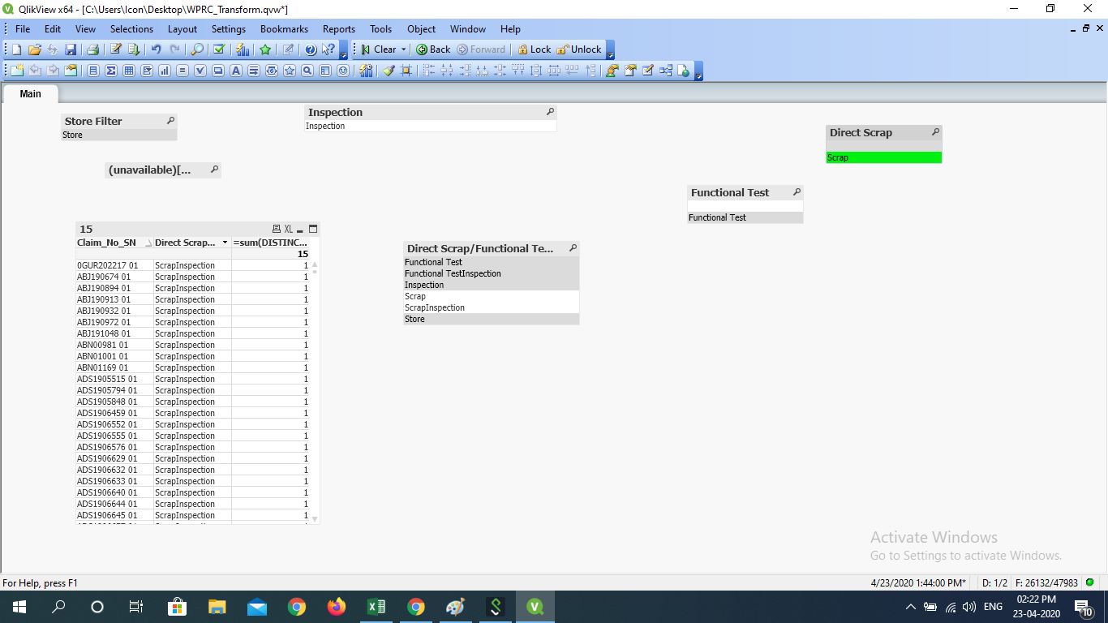Send the table to Excel with XL icon

pos(289,229)
